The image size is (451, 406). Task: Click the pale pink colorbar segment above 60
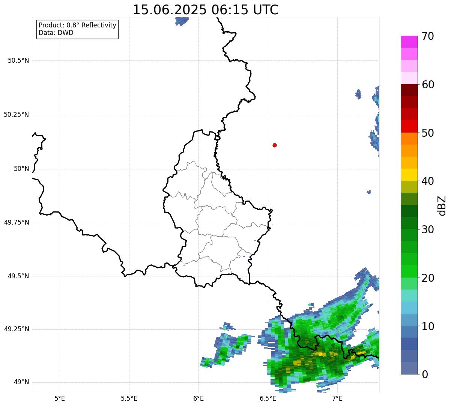(409, 78)
